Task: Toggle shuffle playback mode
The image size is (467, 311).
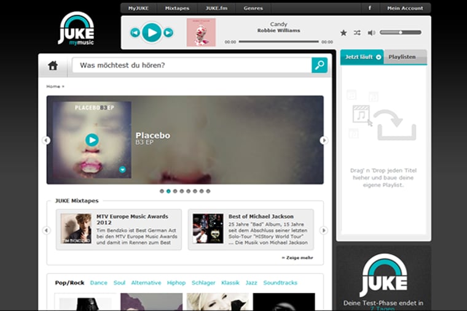Action: point(357,33)
